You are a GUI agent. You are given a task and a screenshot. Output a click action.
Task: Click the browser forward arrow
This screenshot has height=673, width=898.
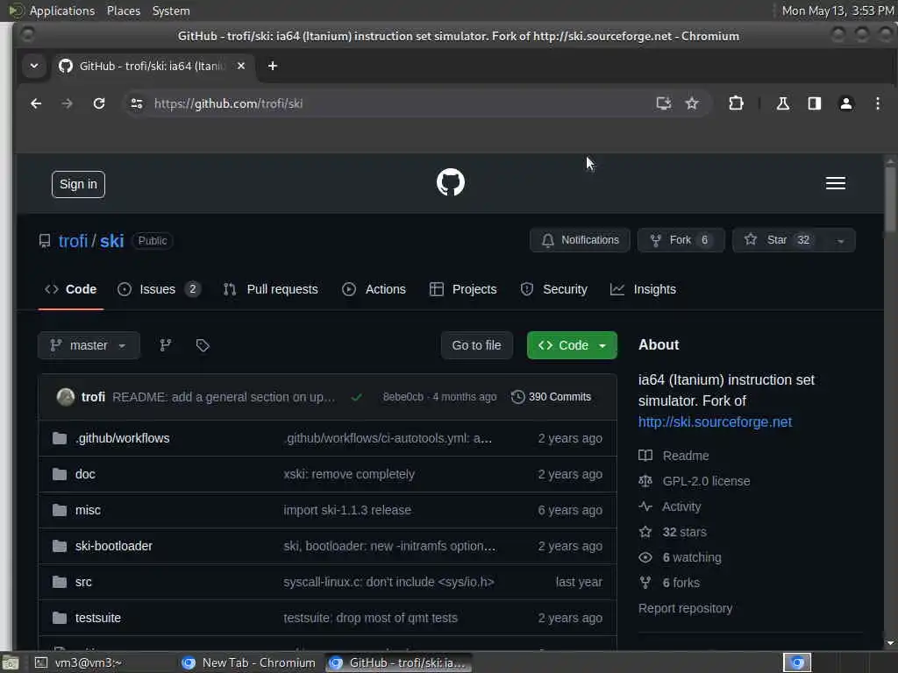click(68, 103)
